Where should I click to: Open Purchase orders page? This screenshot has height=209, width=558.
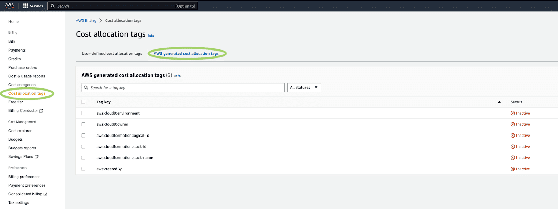tap(23, 68)
